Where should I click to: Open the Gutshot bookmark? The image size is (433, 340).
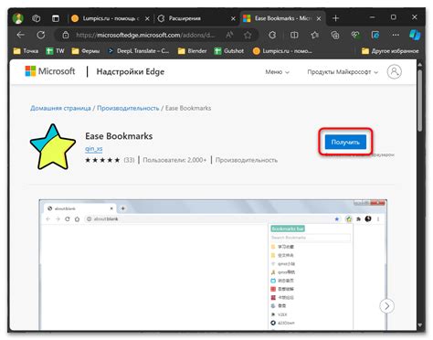tap(229, 51)
